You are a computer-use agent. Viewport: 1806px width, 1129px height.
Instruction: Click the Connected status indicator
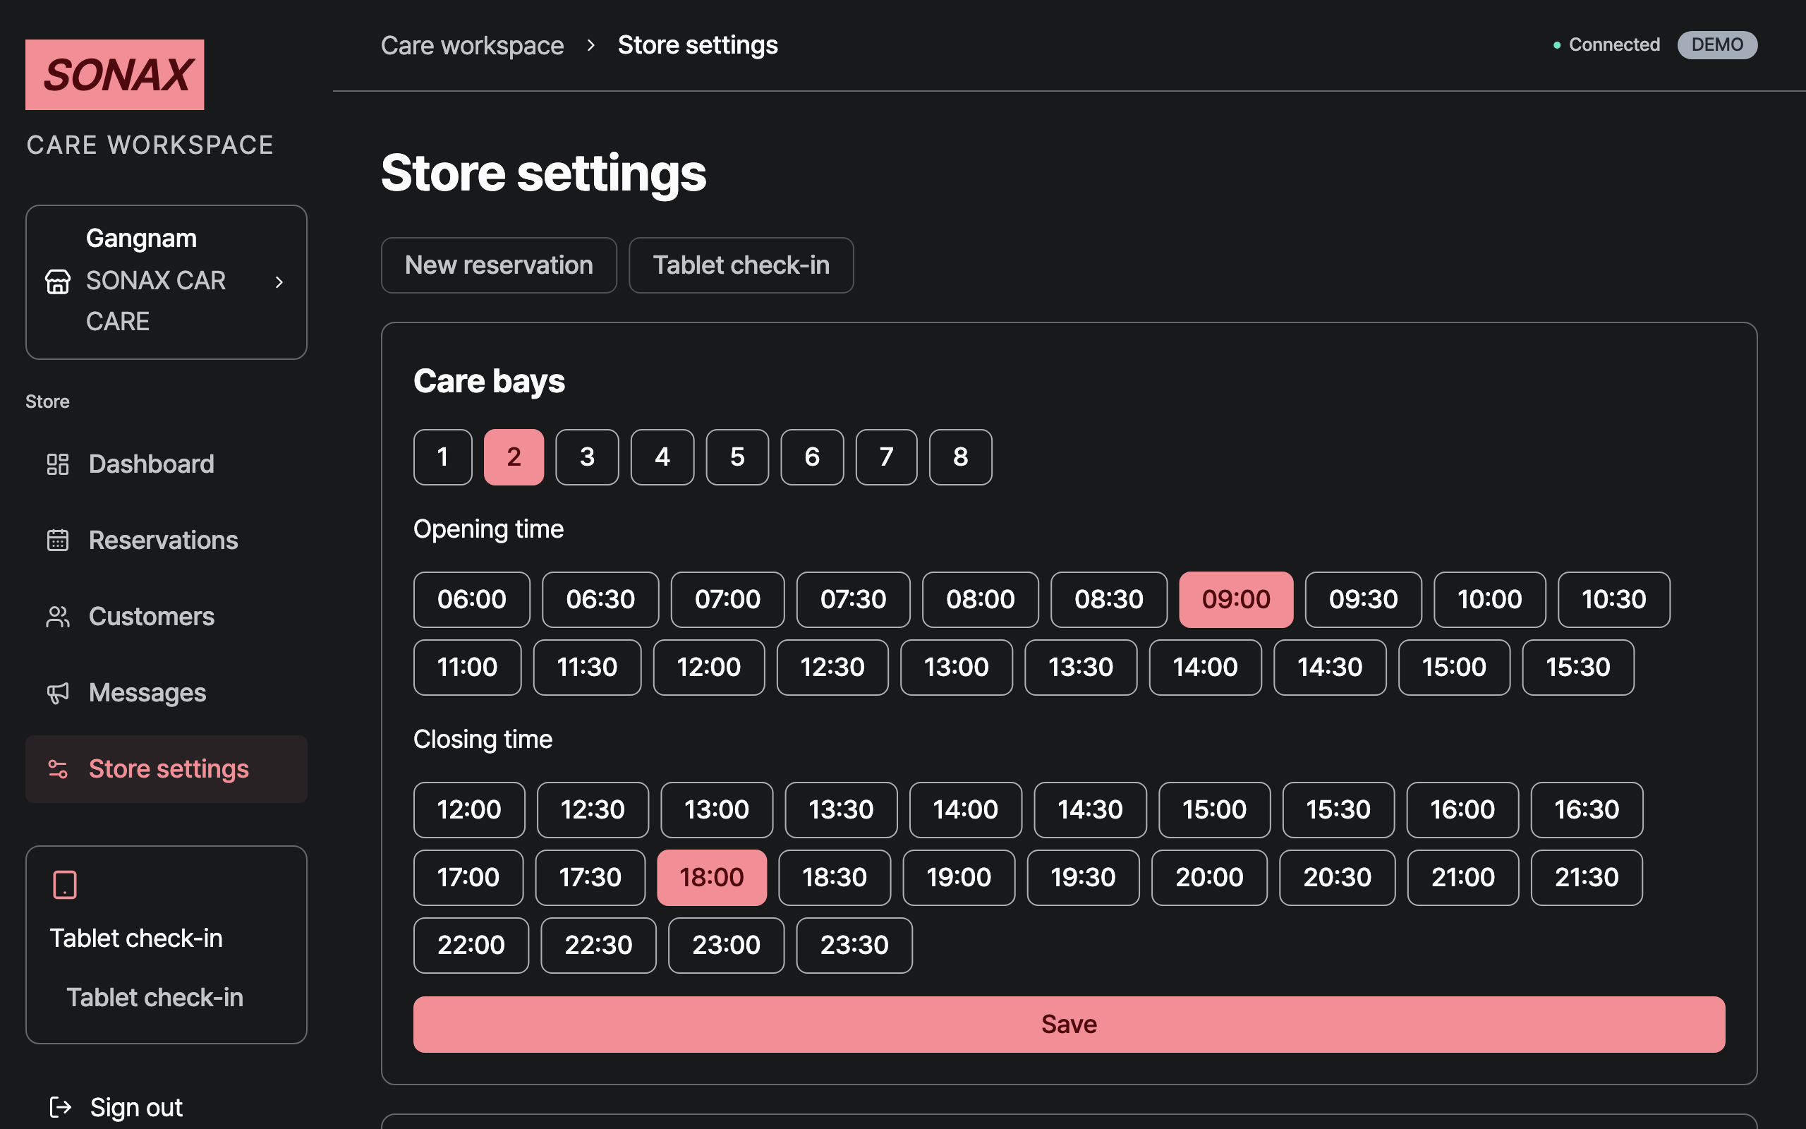1606,44
